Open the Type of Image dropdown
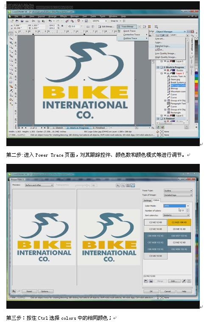Viewport: 218px width, 324px height. click(x=178, y=195)
